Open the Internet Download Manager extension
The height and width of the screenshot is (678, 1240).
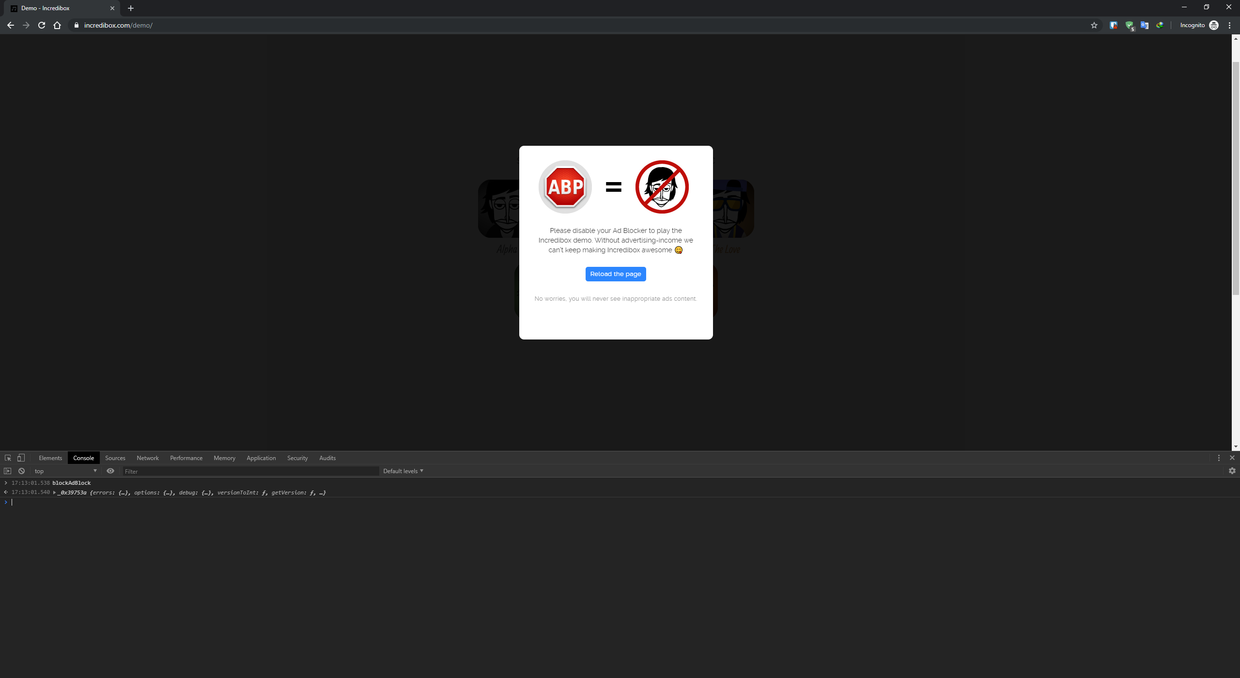pos(1161,25)
